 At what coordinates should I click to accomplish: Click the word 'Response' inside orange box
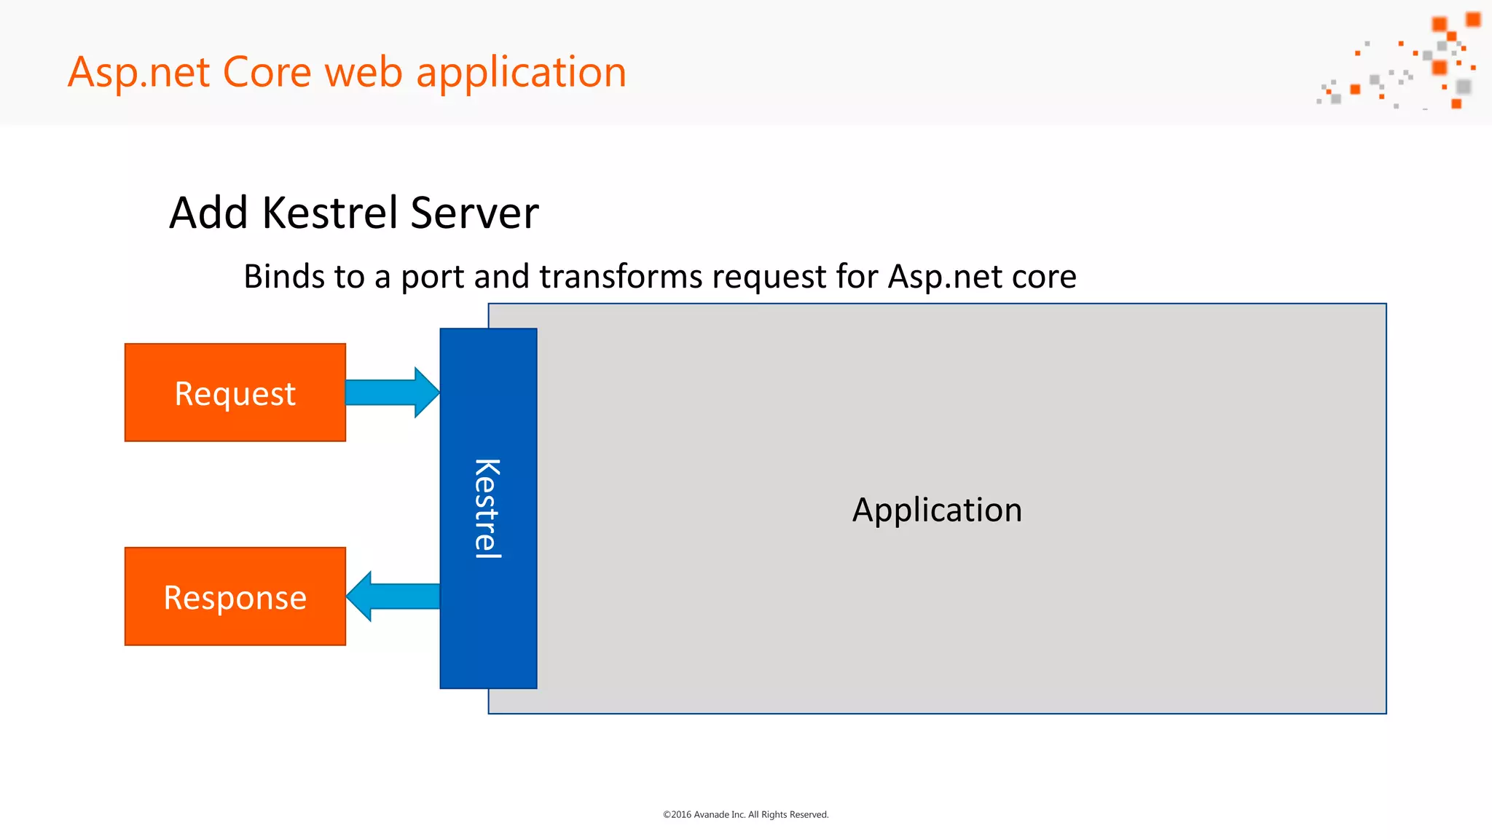click(235, 598)
